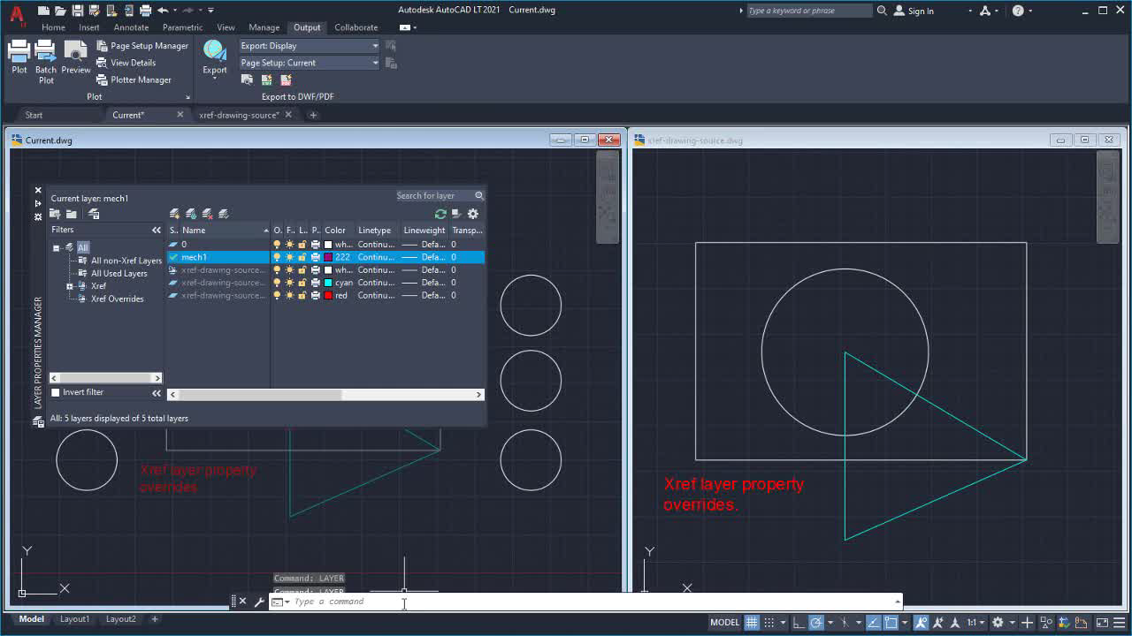
Task: Collapse the Filters pane with double chevron
Action: (157, 230)
